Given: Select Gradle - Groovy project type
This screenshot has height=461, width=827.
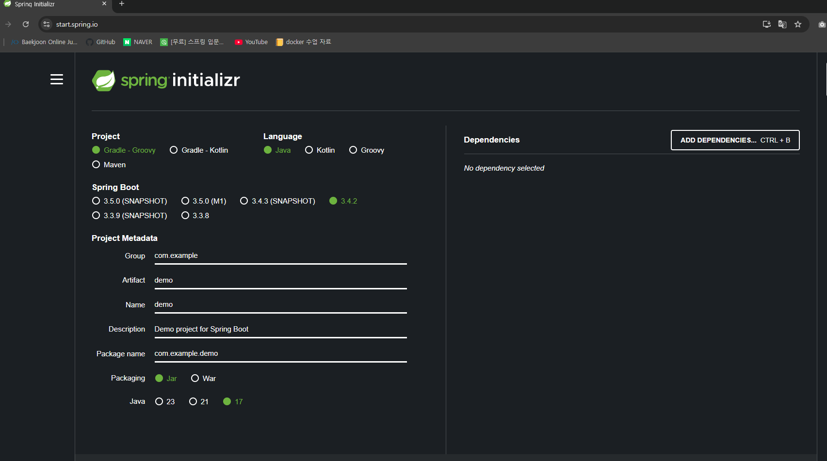Looking at the screenshot, I should tap(124, 150).
